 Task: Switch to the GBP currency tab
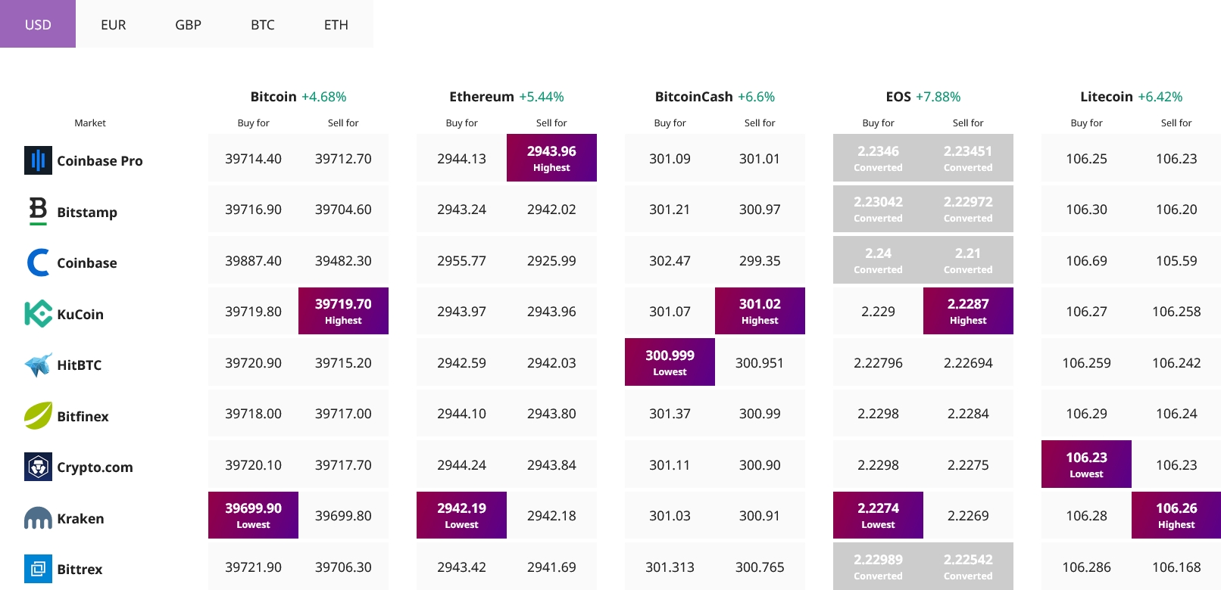[188, 24]
